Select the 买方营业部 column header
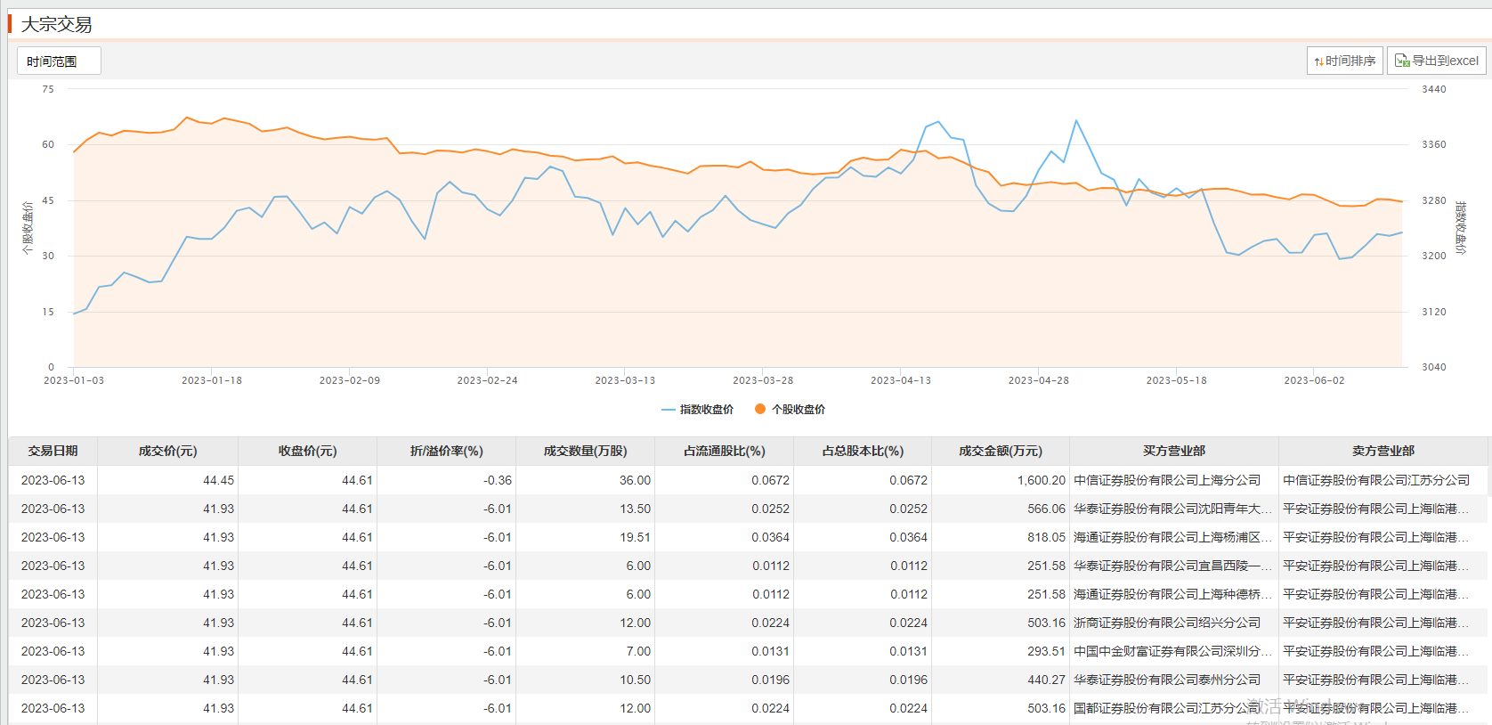1492x725 pixels. (1173, 451)
